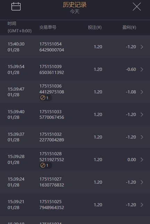The image size is (150, 224).
Task: Close the history records panel
Action: click(x=137, y=7)
